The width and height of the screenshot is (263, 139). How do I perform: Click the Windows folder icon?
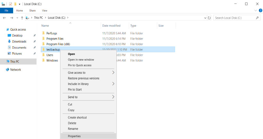(x=43, y=60)
